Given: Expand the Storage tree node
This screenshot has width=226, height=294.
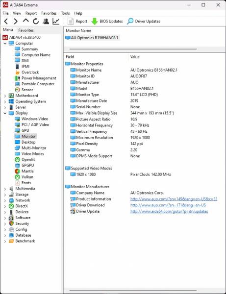Looking at the screenshot, I should (5, 195).
